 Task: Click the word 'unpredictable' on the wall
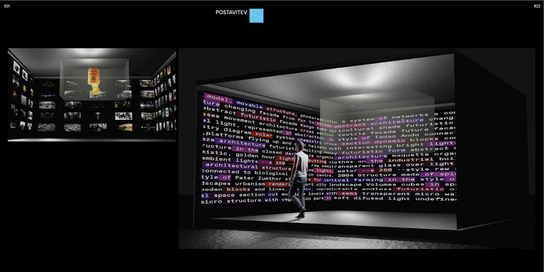(x=337, y=189)
